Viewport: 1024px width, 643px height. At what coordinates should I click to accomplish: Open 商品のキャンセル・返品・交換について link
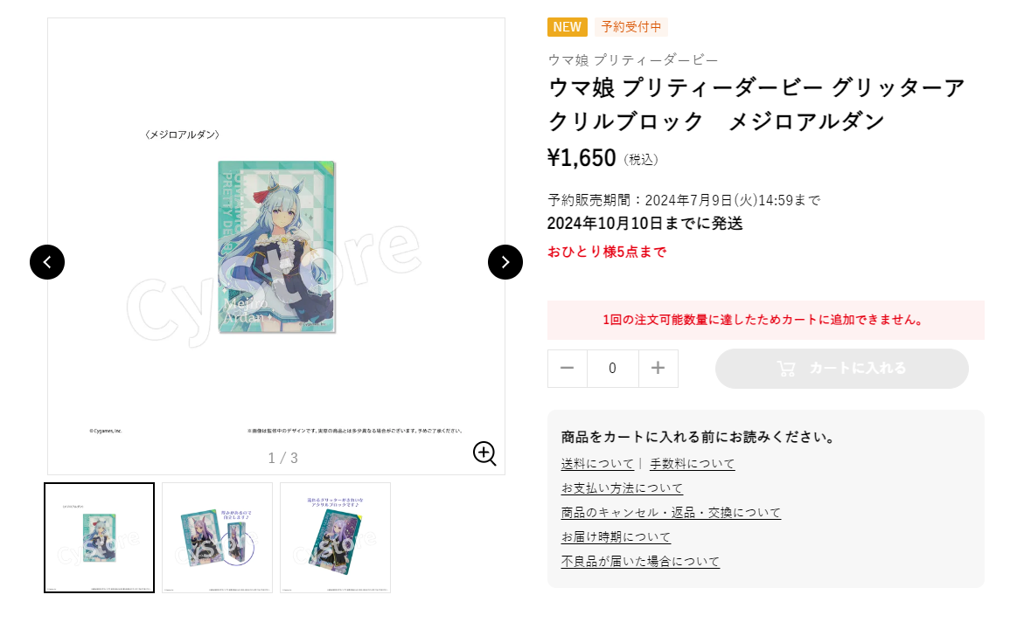pos(671,513)
